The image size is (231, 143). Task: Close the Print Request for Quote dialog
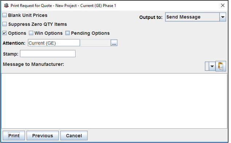(223, 5)
